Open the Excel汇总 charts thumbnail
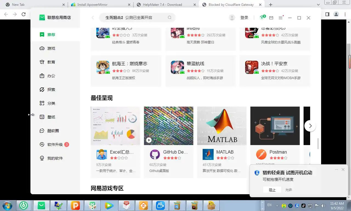Viewport: 351px width, 211px height. pyautogui.click(x=115, y=126)
